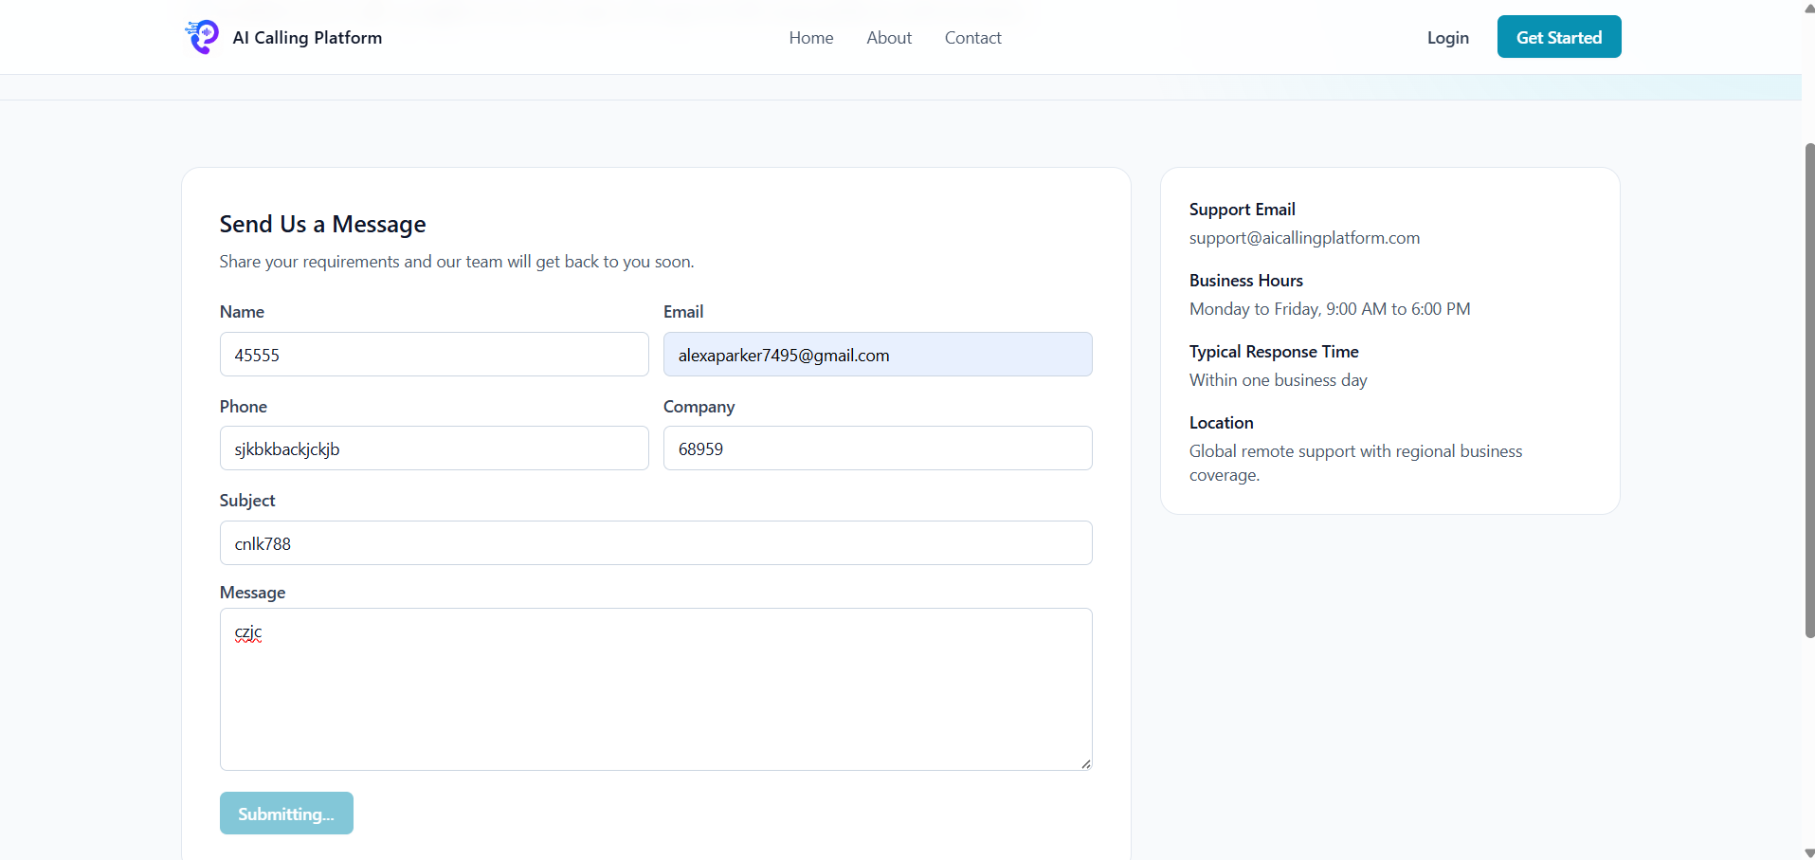Click inside the Message text area
Screen dimensions: 1815x860
click(x=656, y=689)
